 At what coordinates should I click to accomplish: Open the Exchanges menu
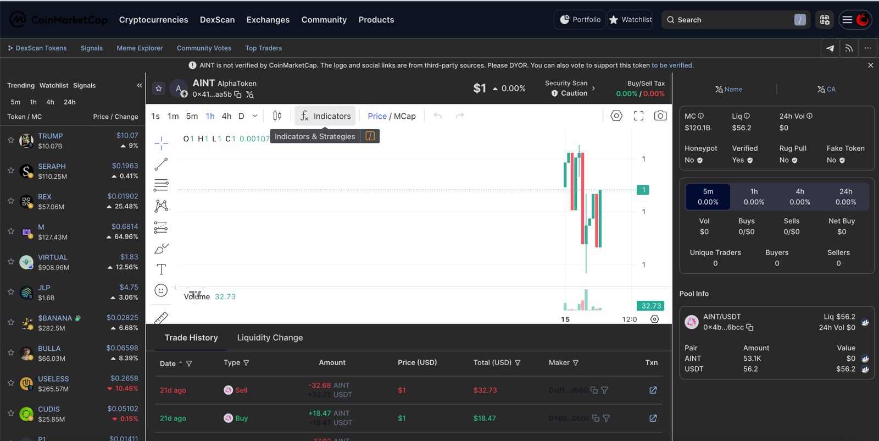[x=268, y=20]
